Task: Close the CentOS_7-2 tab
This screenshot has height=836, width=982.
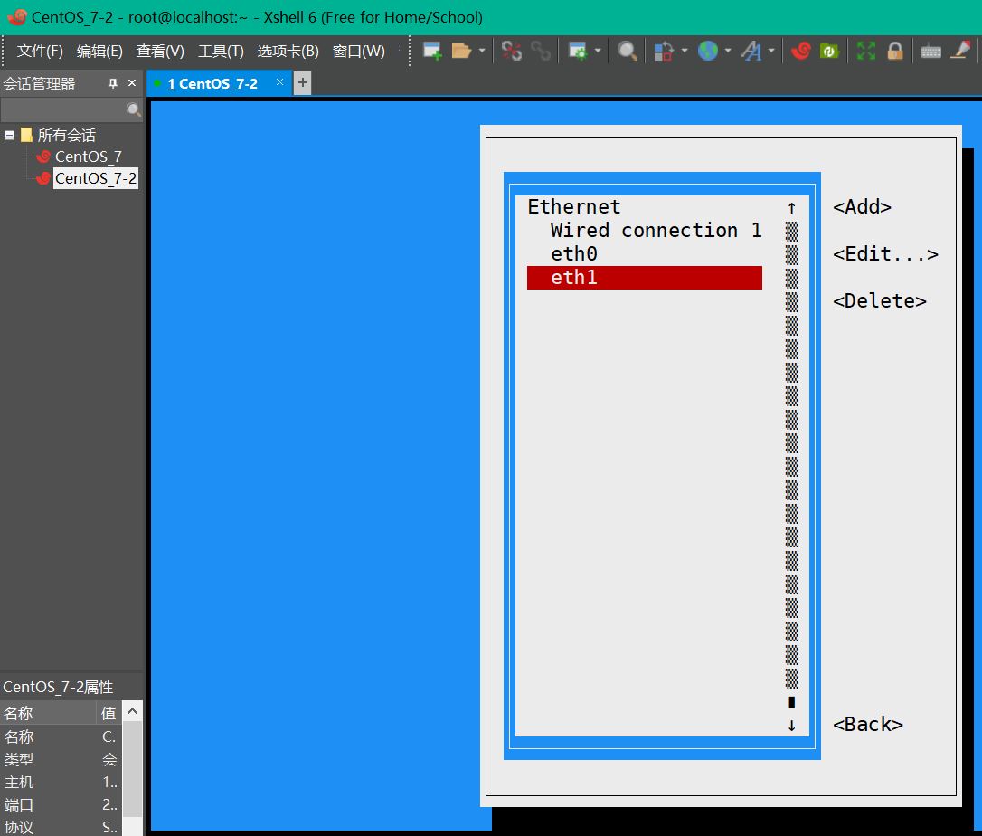Action: click(x=279, y=82)
